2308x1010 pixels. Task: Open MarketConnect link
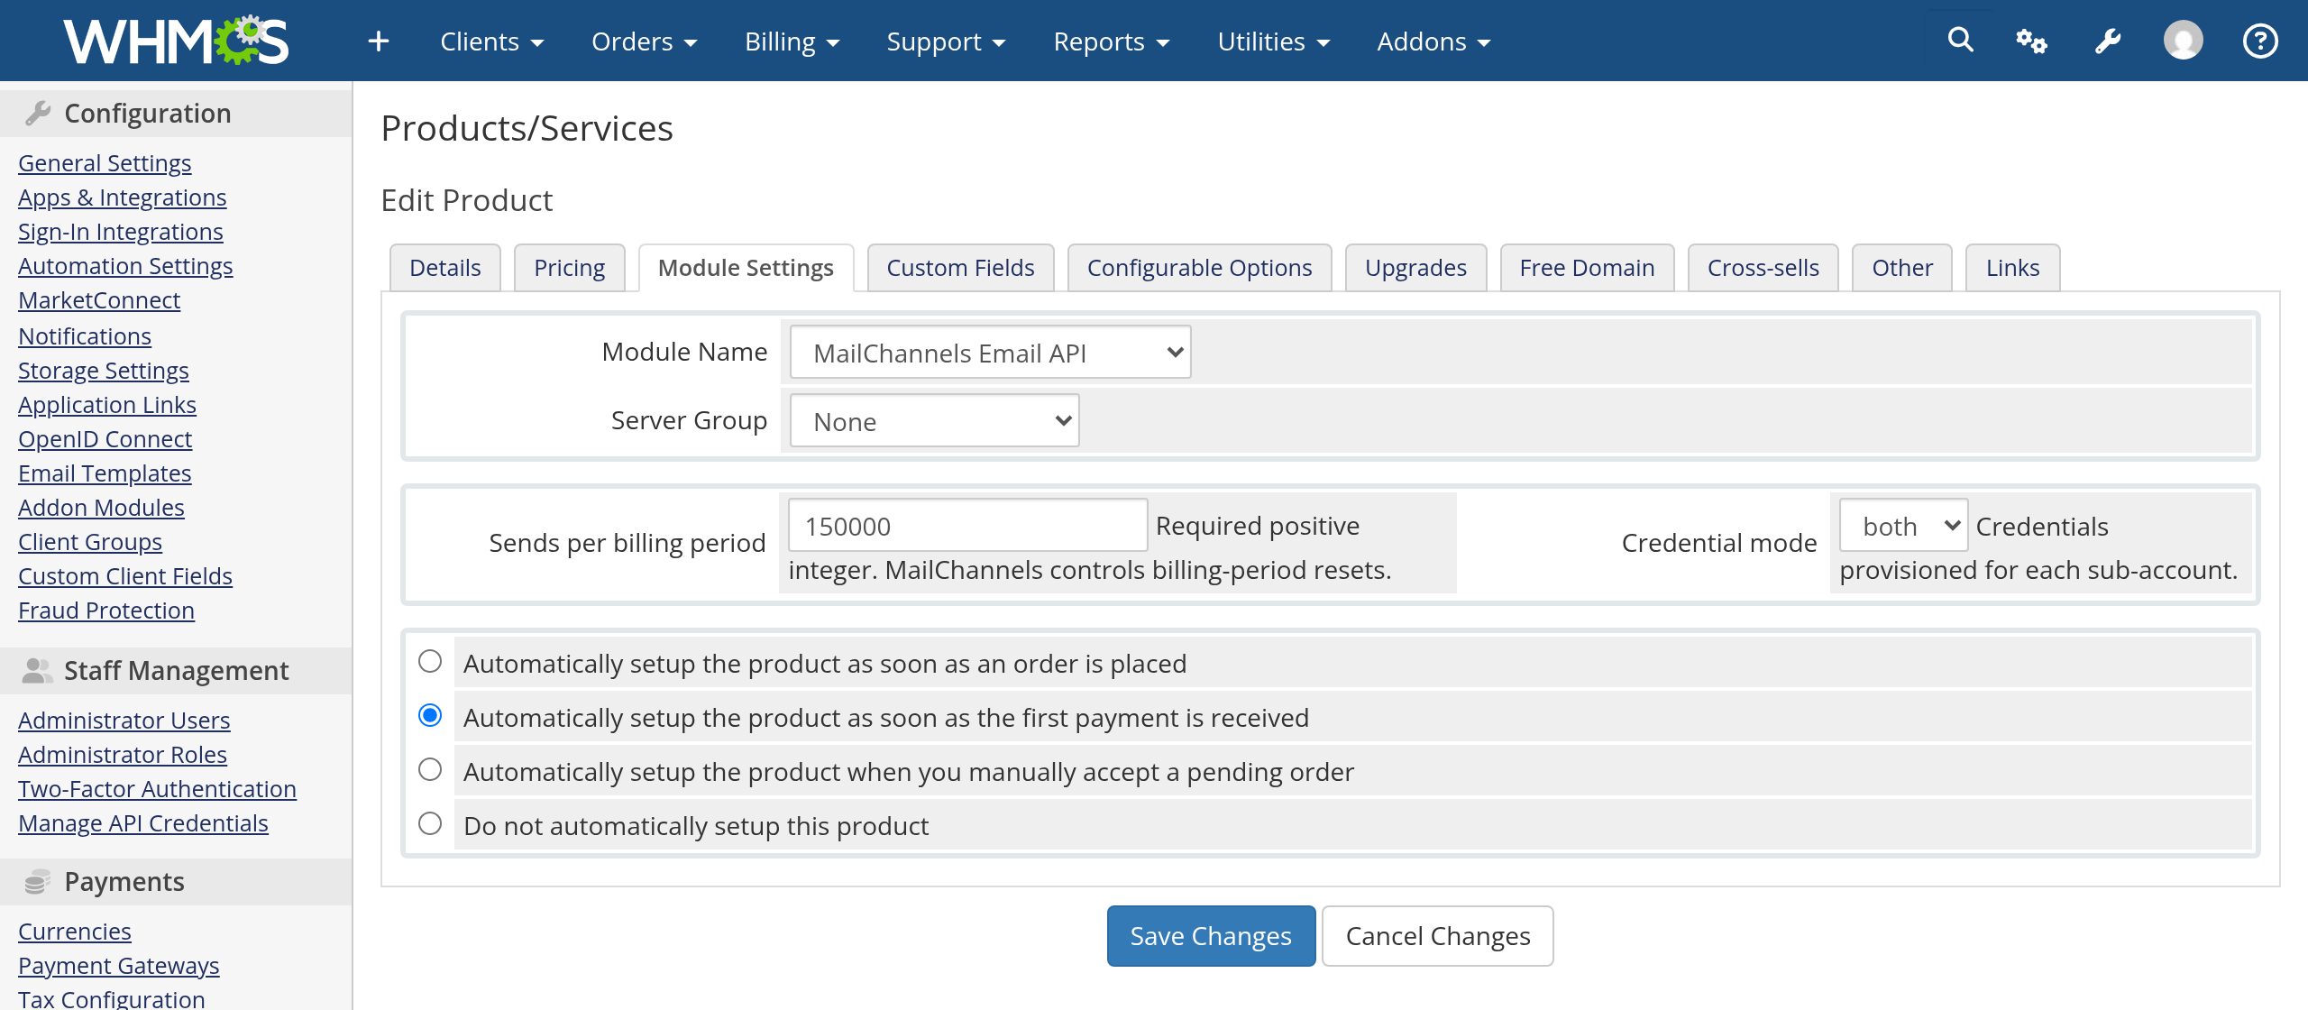(x=99, y=300)
